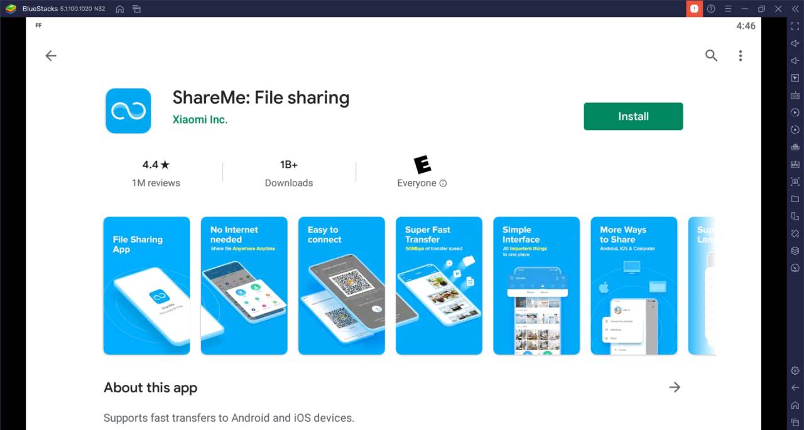Show recent apps in sidebar
Viewport: 804px width, 430px height.
[x=795, y=422]
